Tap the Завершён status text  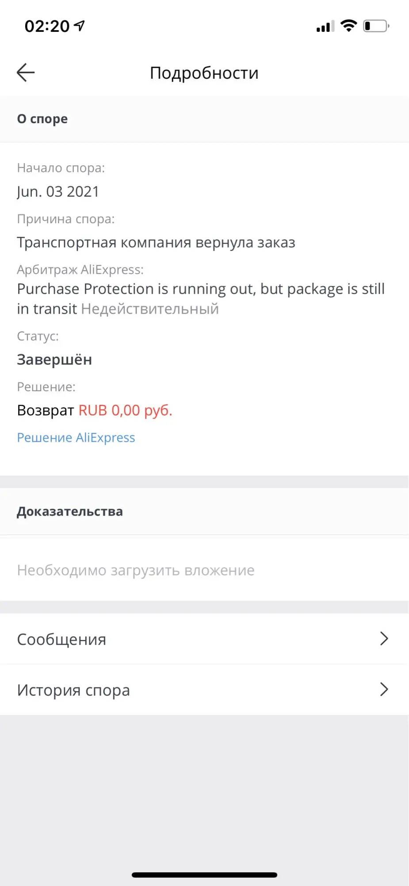(x=54, y=359)
